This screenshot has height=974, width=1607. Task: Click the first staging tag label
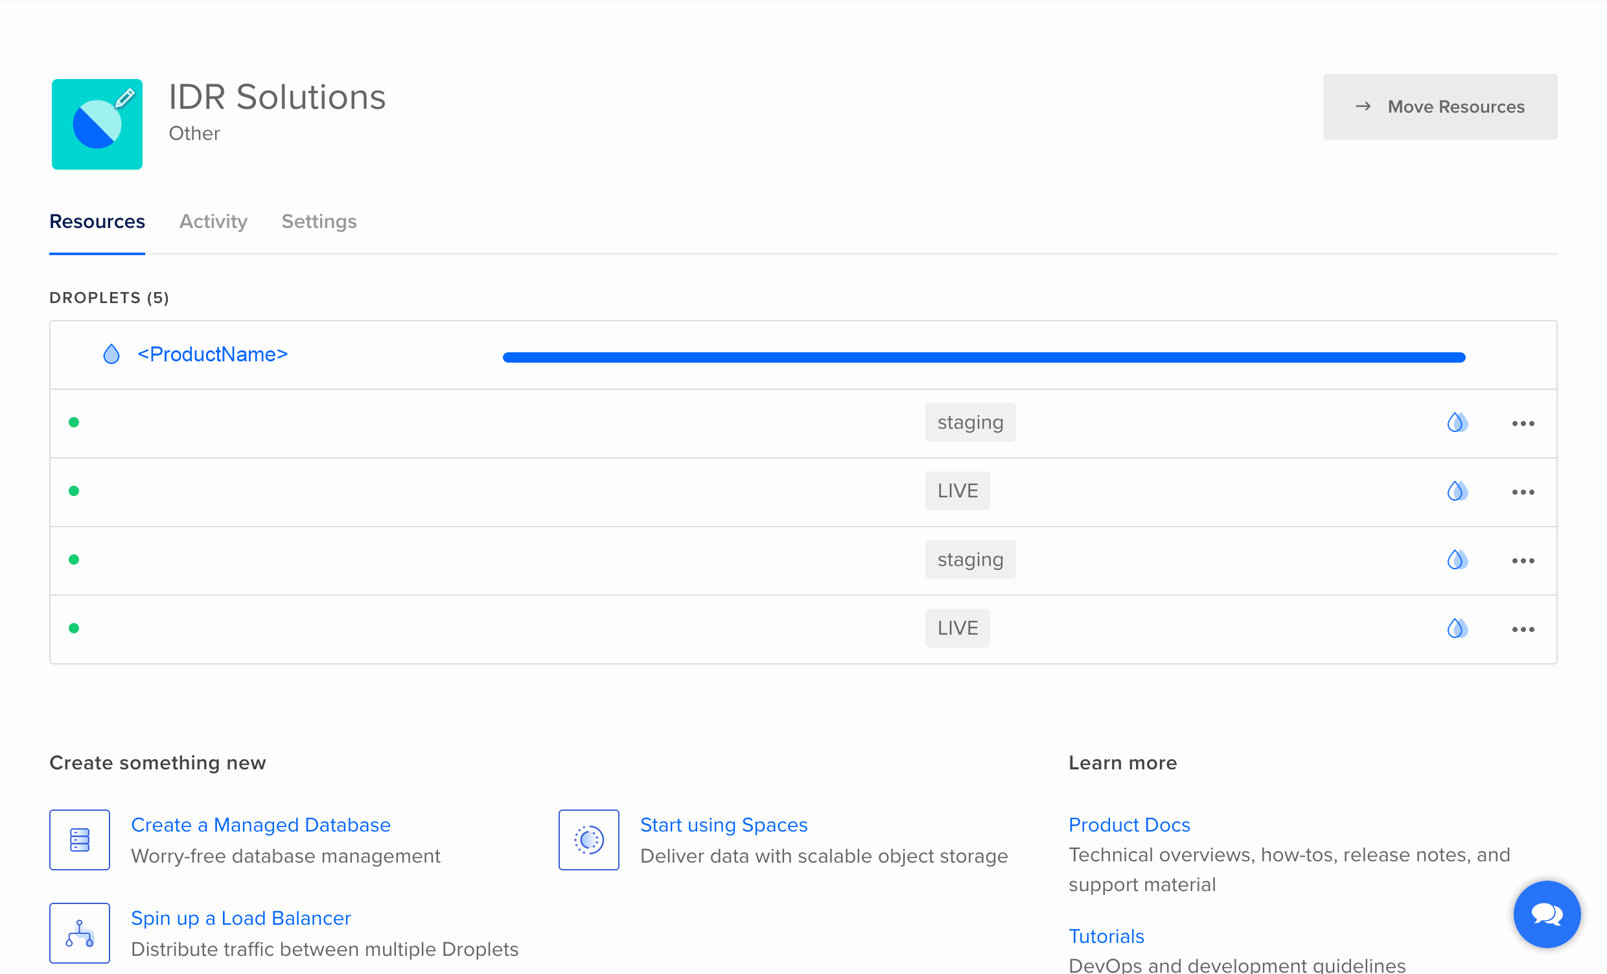point(970,422)
